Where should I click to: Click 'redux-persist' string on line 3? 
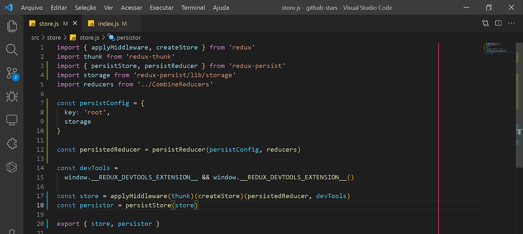257,66
